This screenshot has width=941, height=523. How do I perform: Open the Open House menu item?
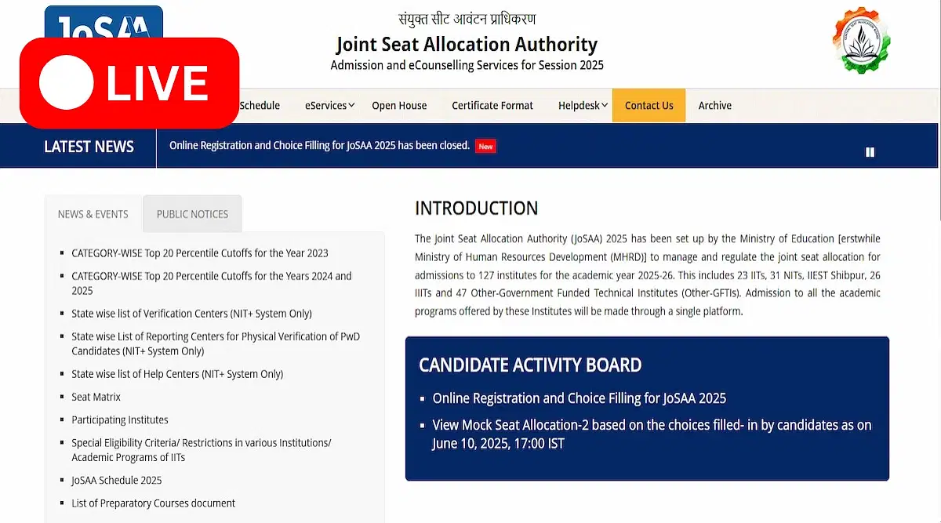[399, 106]
